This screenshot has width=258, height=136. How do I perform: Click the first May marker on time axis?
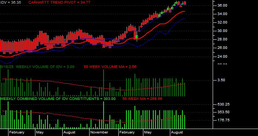[x=40, y=132]
